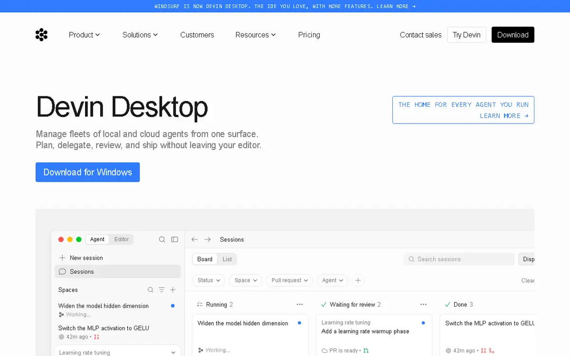This screenshot has width=570, height=356.
Task: Click the red icon beside 42m ago in the sidebar
Action: click(x=96, y=337)
